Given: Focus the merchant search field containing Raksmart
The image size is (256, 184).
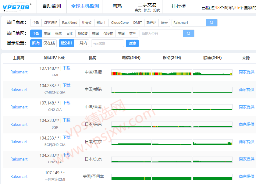Looking at the screenshot, I should [189, 23].
